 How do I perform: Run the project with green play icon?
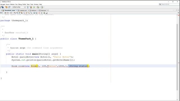(34, 7)
